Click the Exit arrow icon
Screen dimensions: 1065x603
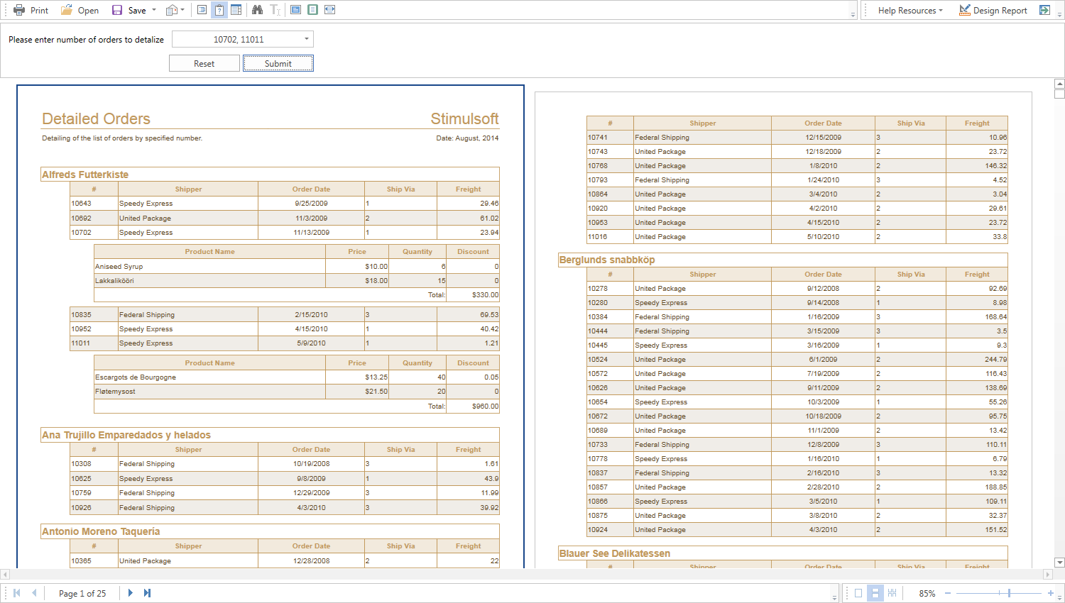coord(1044,10)
